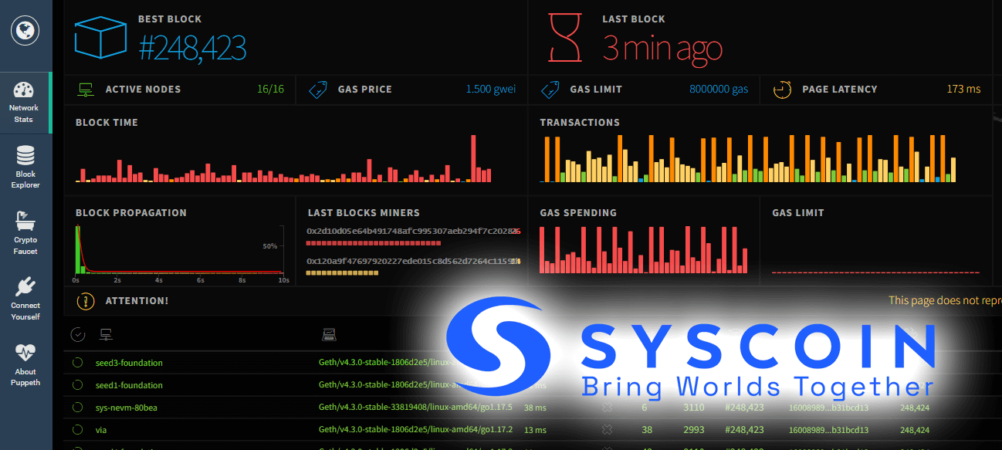Click the globe logo in the sidebar
Image resolution: width=1002 pixels, height=450 pixels.
(25, 31)
